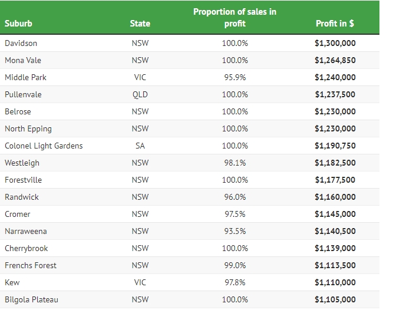Click the State column header
This screenshot has width=393, height=310.
click(140, 24)
